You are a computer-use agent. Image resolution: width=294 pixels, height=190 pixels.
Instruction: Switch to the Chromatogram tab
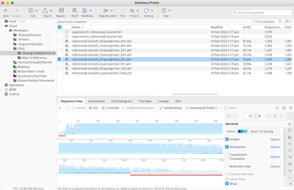121,101
